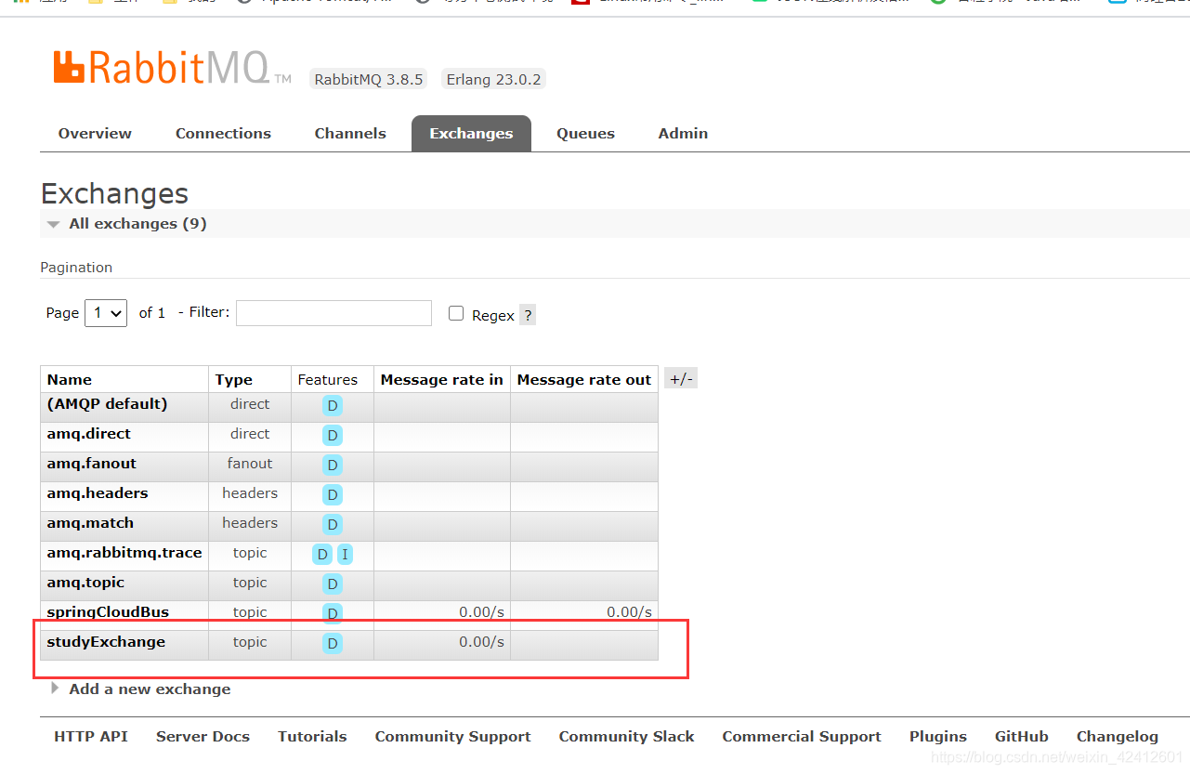Sort by Type column header

pyautogui.click(x=233, y=379)
